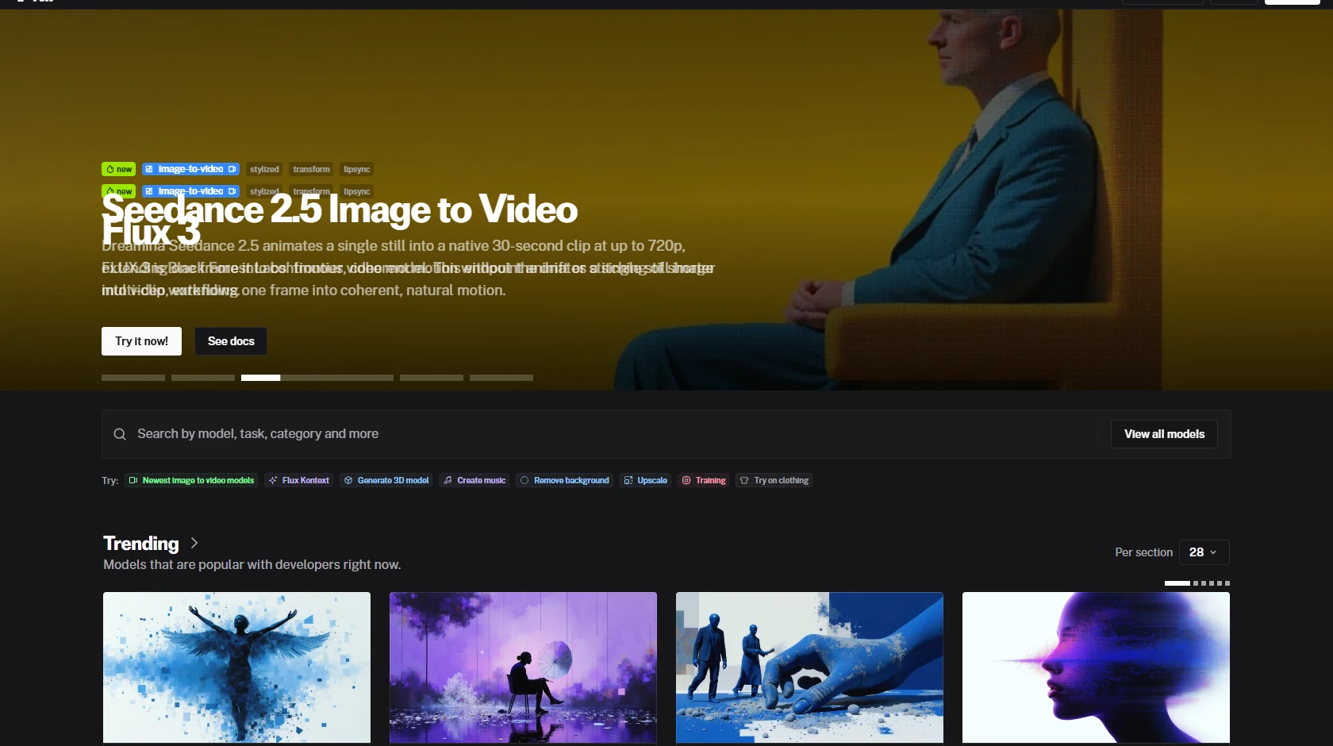Click View all models button
The width and height of the screenshot is (1333, 746).
(1164, 434)
